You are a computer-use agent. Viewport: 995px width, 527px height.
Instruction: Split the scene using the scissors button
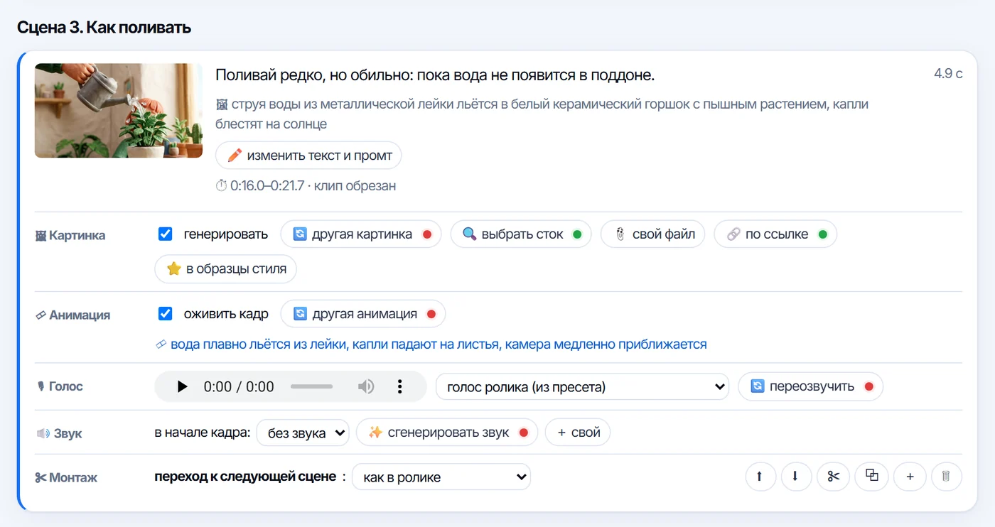pos(833,477)
